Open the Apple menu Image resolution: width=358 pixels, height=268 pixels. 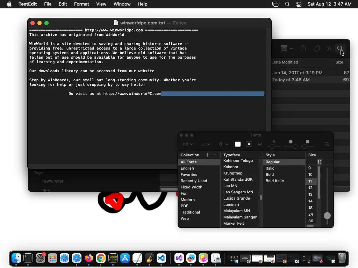(x=9, y=4)
